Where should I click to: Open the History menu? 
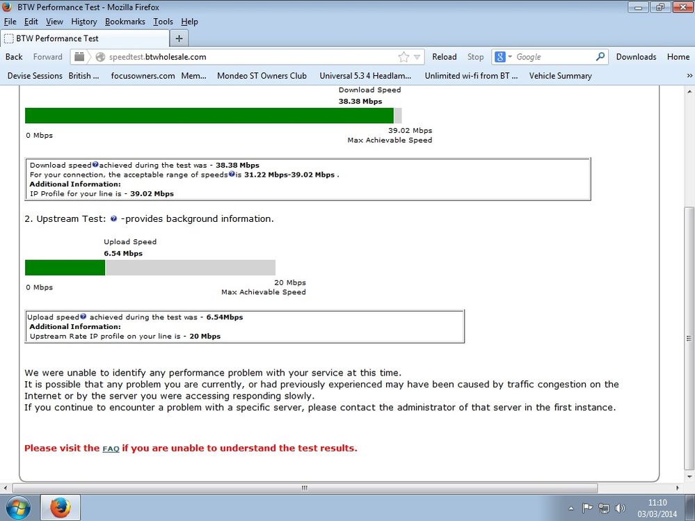click(83, 22)
